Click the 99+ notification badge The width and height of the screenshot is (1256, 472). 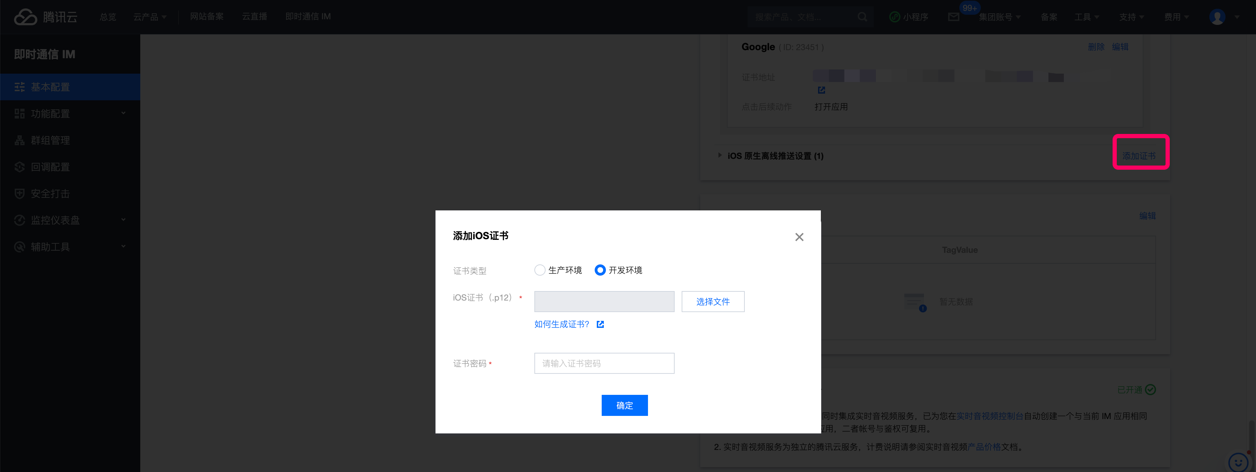pyautogui.click(x=969, y=8)
